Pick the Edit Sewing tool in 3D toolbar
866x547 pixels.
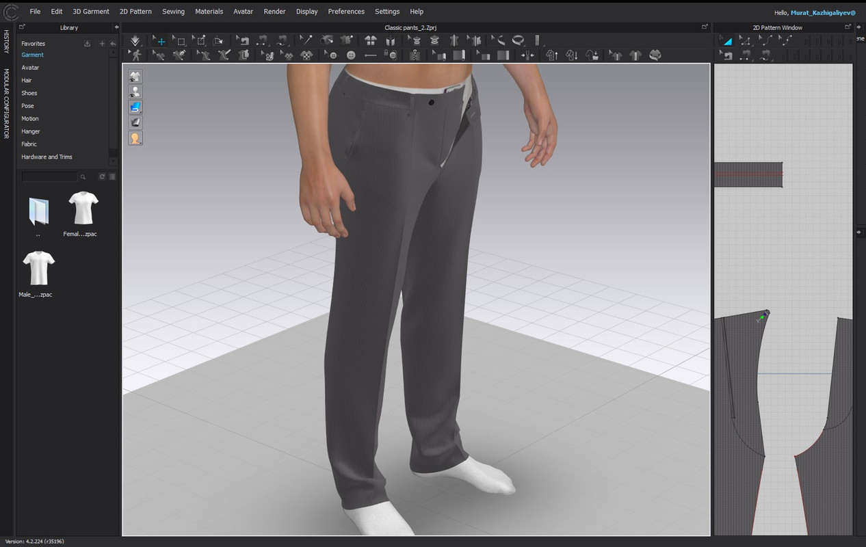(243, 40)
